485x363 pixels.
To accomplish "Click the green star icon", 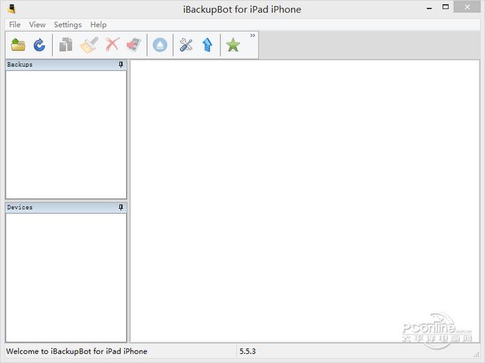I will click(233, 45).
